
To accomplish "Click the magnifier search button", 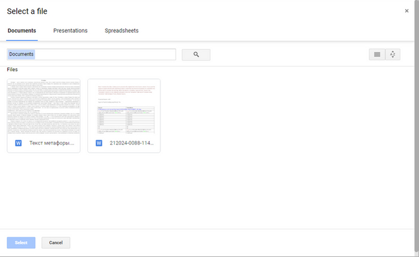I will (x=196, y=55).
